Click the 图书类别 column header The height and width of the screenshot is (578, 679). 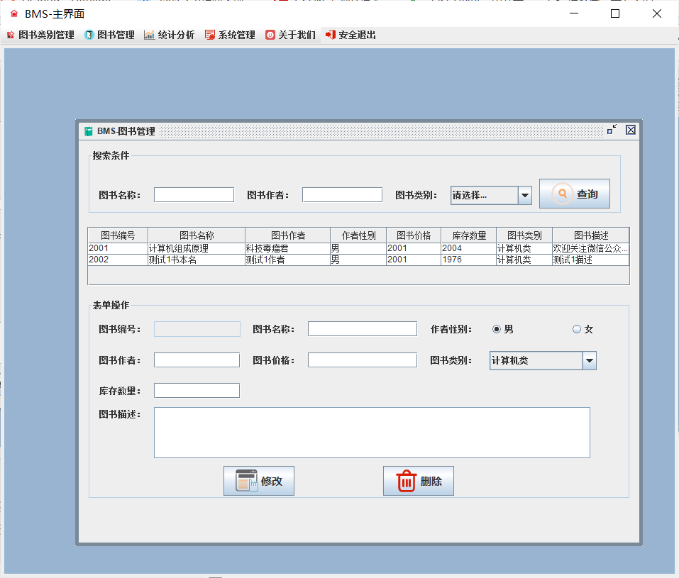click(x=524, y=235)
